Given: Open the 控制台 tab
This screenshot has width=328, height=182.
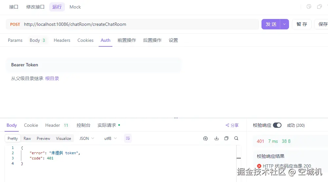Looking at the screenshot, I should tap(83, 125).
